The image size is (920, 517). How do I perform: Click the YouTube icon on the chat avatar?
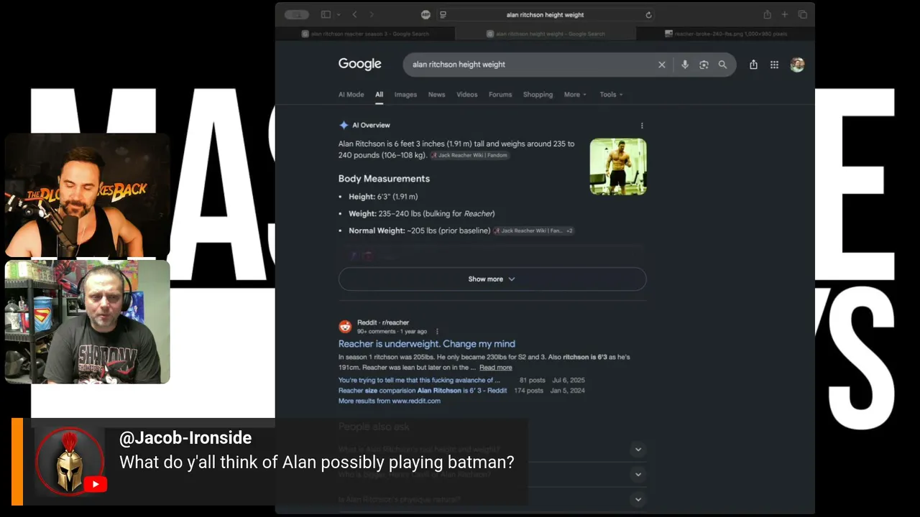[95, 485]
